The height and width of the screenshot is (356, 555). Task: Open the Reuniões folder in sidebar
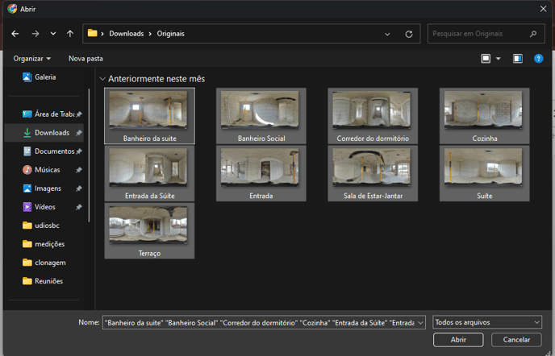[x=44, y=281]
